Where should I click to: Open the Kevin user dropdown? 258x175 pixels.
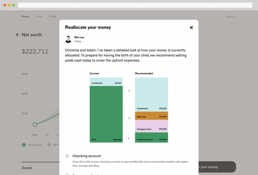231,17
